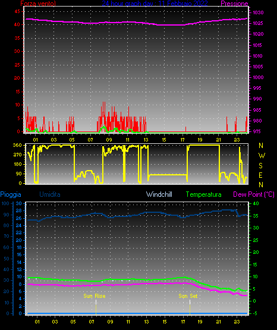Click the Dew Point (°C) legend label
Screen dimensions: 277x330
[254, 194]
